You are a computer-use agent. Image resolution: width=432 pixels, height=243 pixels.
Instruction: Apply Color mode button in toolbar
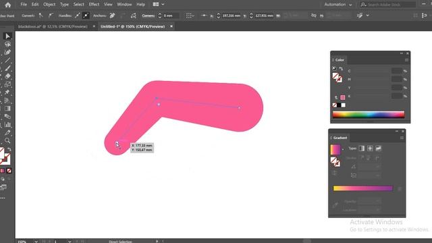pos(3,171)
